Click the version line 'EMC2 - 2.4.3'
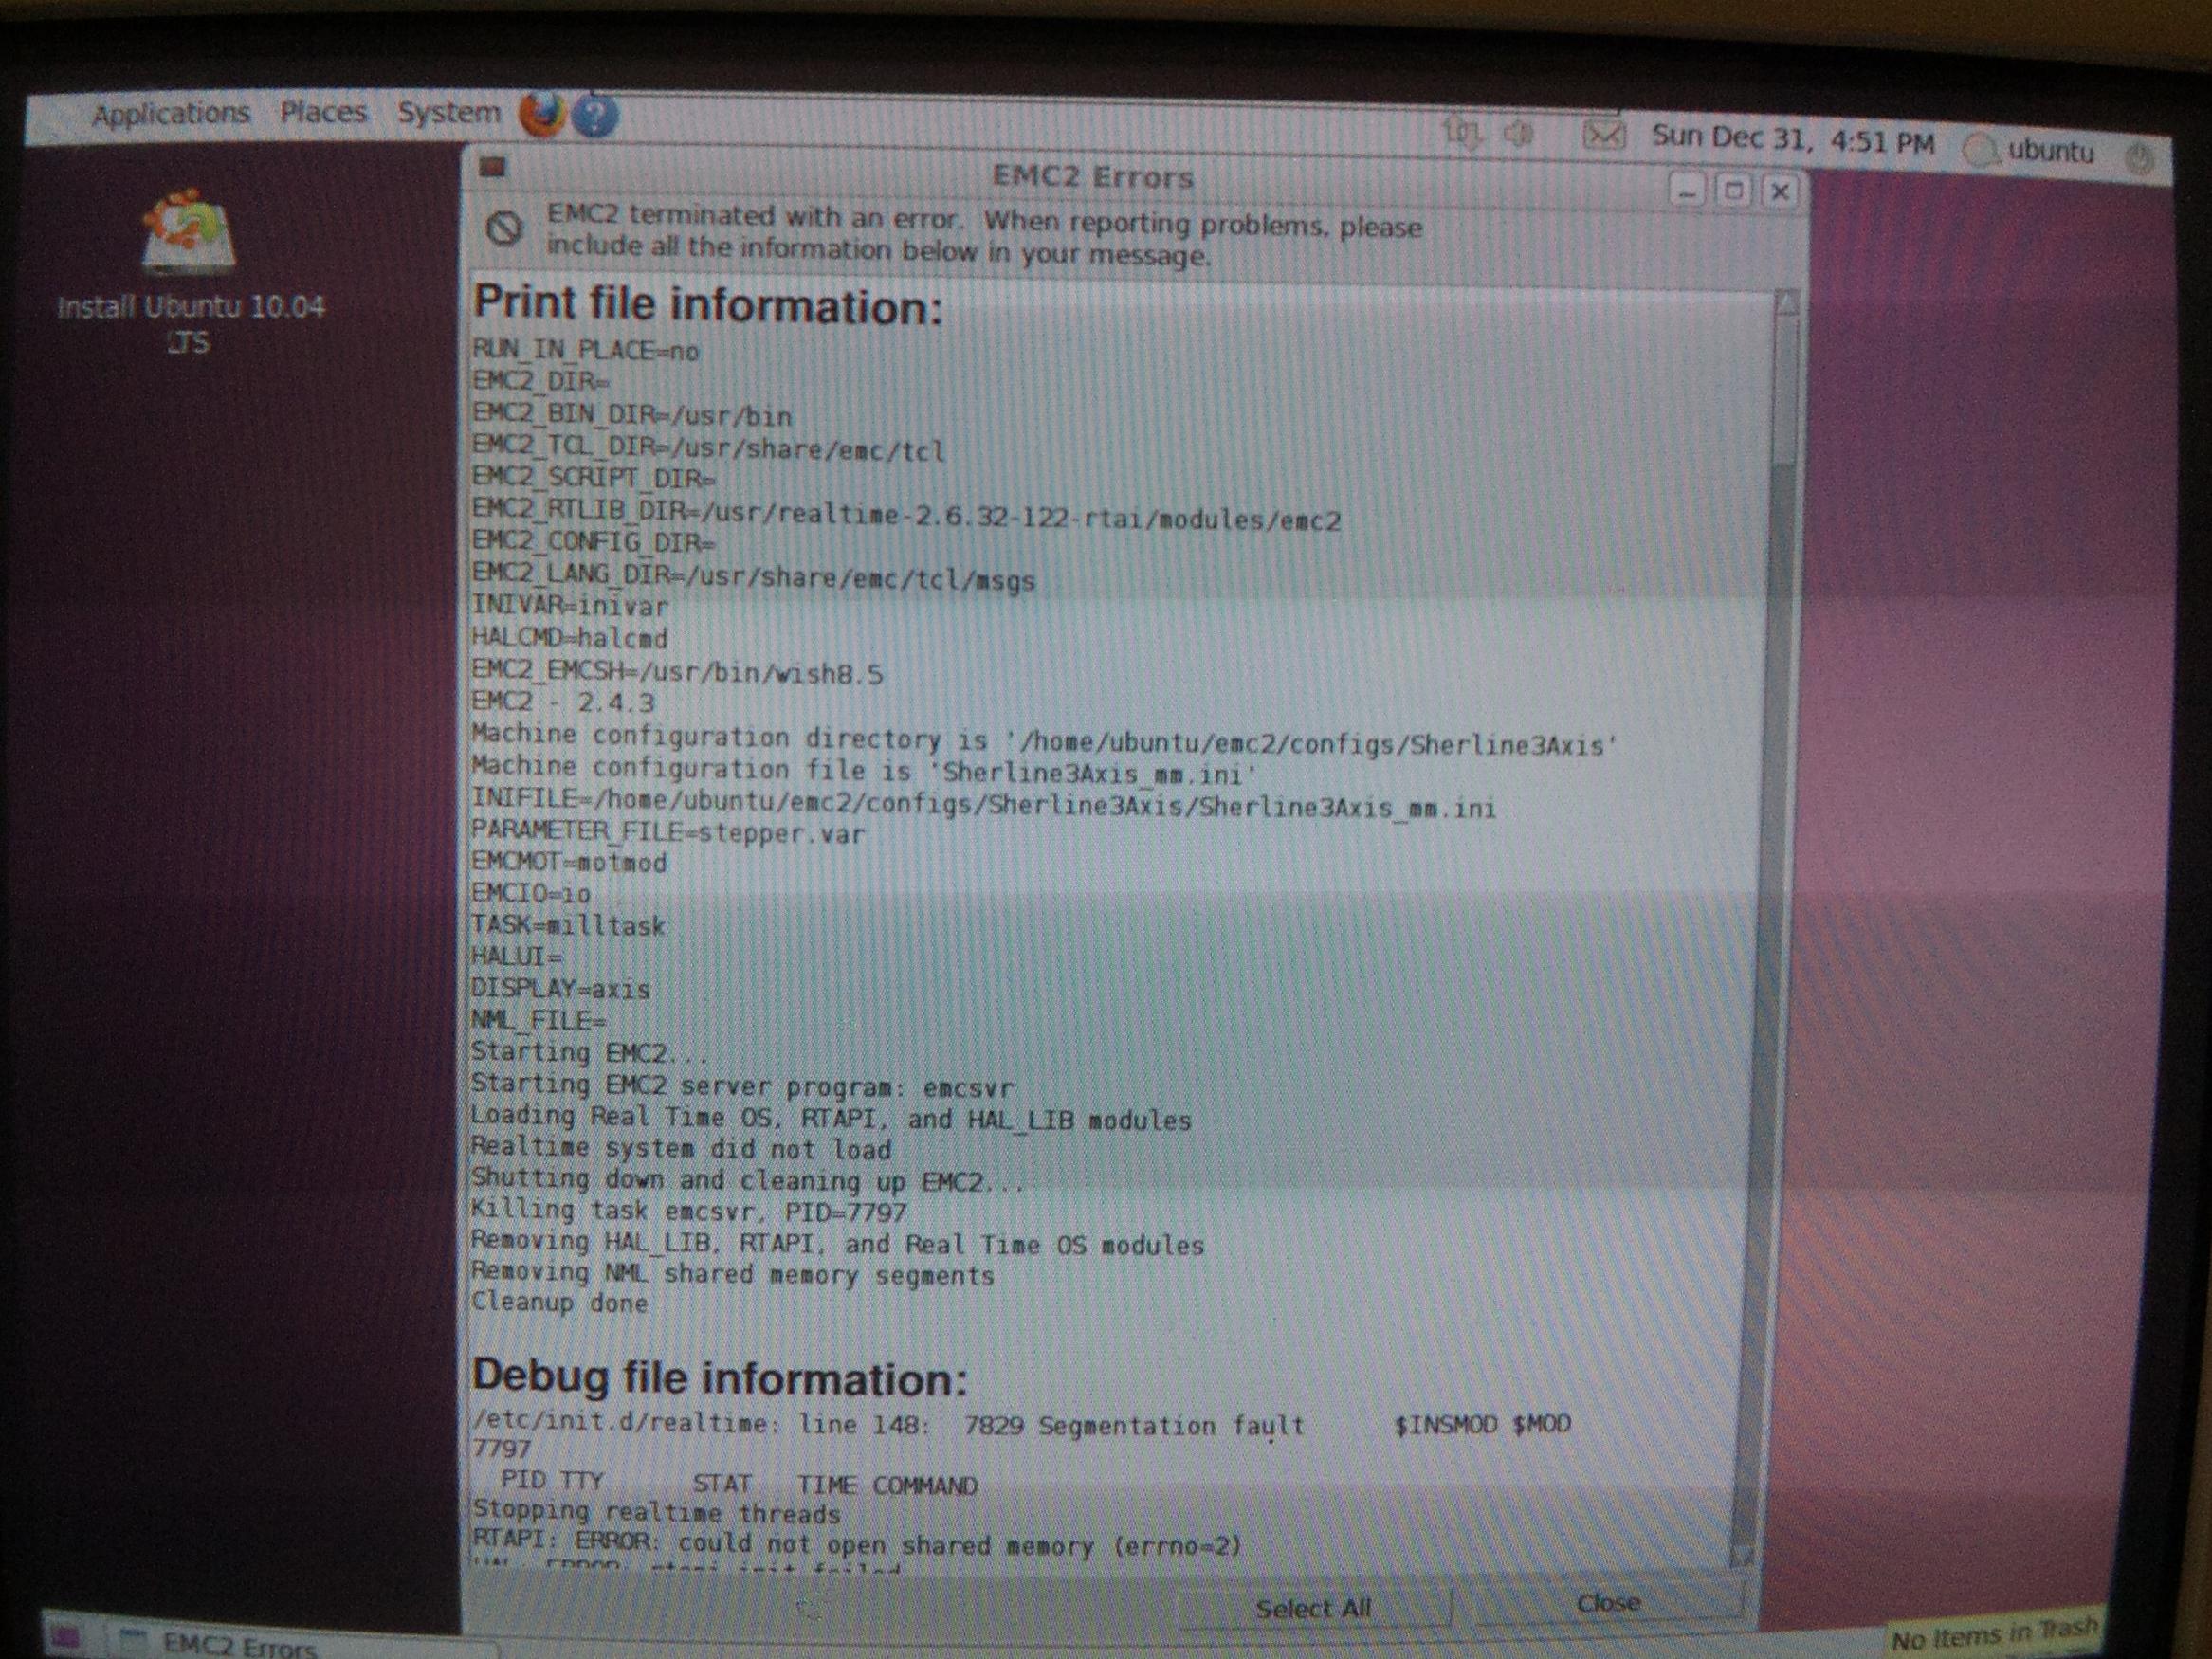Screen dimensions: 2212x1659 [563, 701]
